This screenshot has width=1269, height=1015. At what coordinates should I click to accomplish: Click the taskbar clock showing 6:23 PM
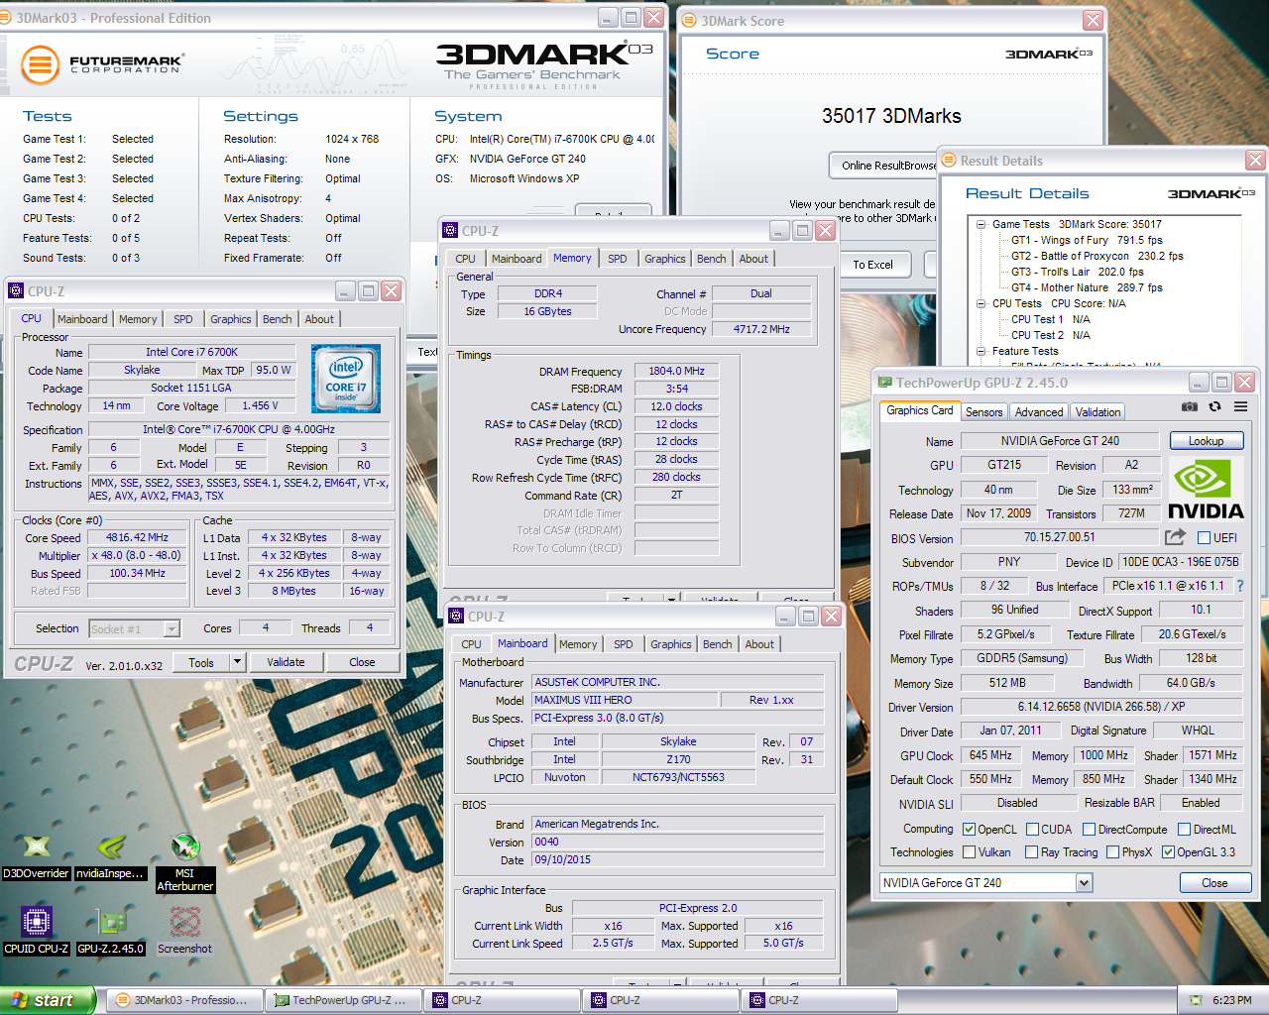1232,1000
